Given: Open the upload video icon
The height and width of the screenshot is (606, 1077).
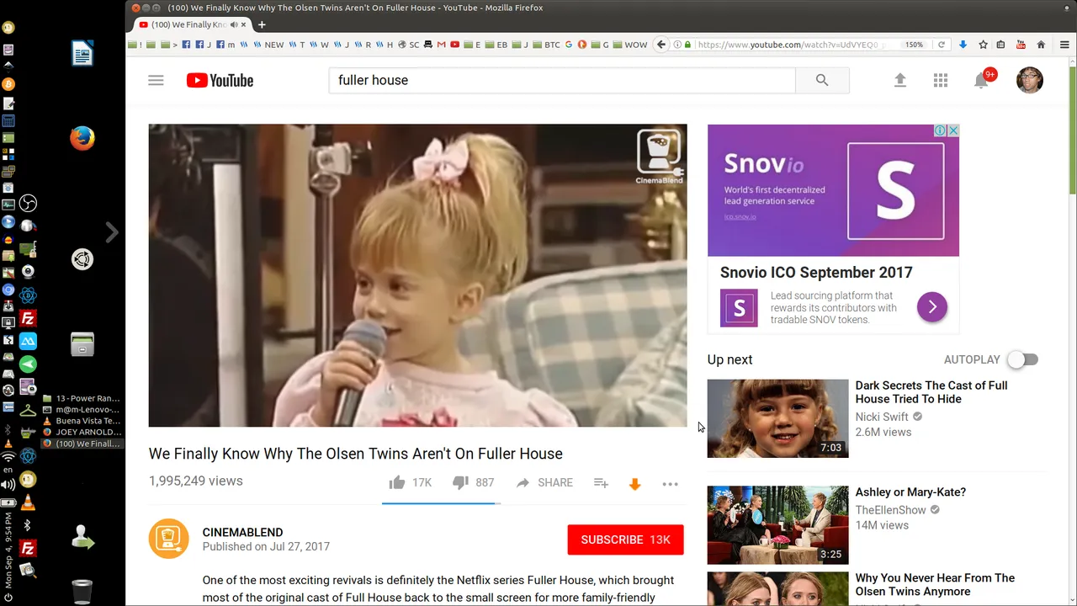Looking at the screenshot, I should click(x=899, y=80).
